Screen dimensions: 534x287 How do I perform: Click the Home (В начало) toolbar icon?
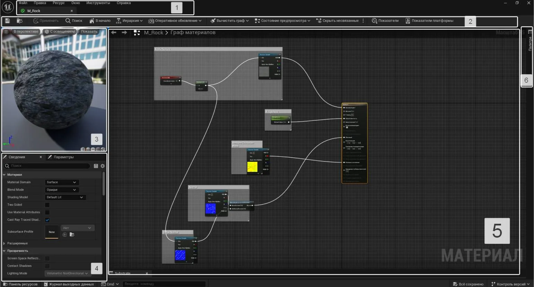coord(91,21)
